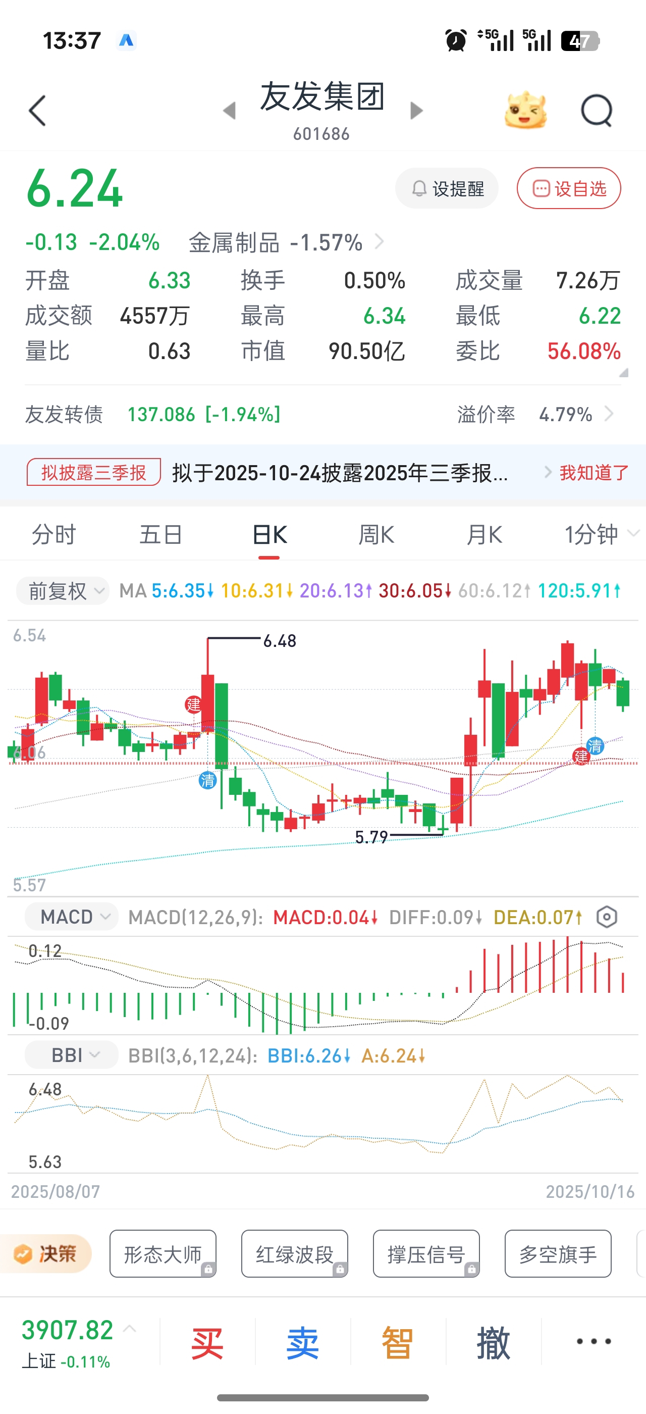646x1414 pixels.
Task: Tap the blue 清 marker at right side
Action: tap(595, 745)
